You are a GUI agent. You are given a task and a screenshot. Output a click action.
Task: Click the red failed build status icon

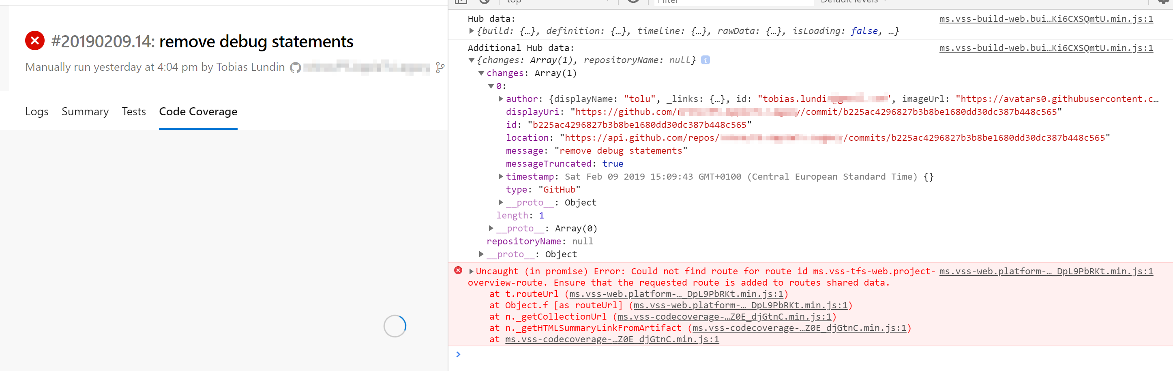coord(34,41)
